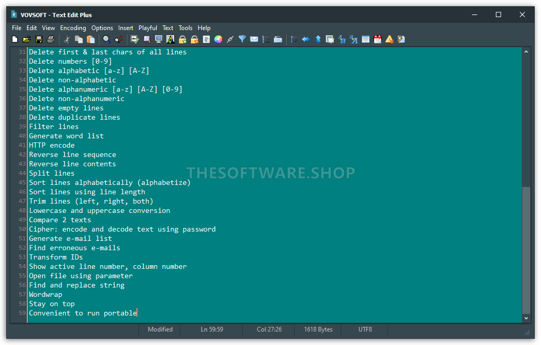Open the color wheel picker
541x345 pixels.
(x=218, y=39)
